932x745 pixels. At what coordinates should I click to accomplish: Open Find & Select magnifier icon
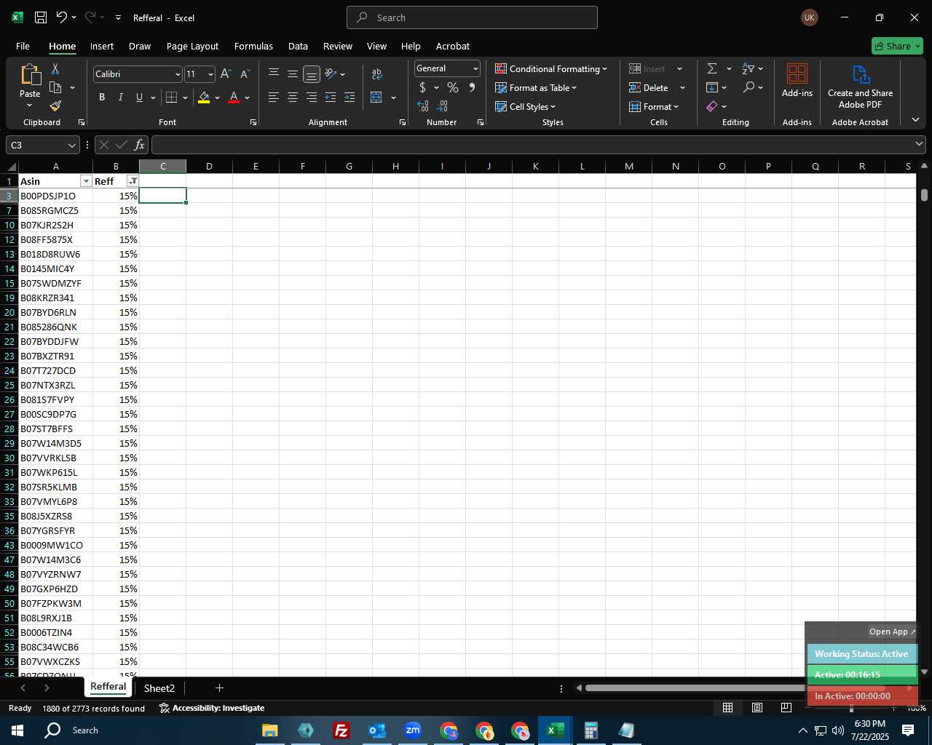click(x=749, y=87)
